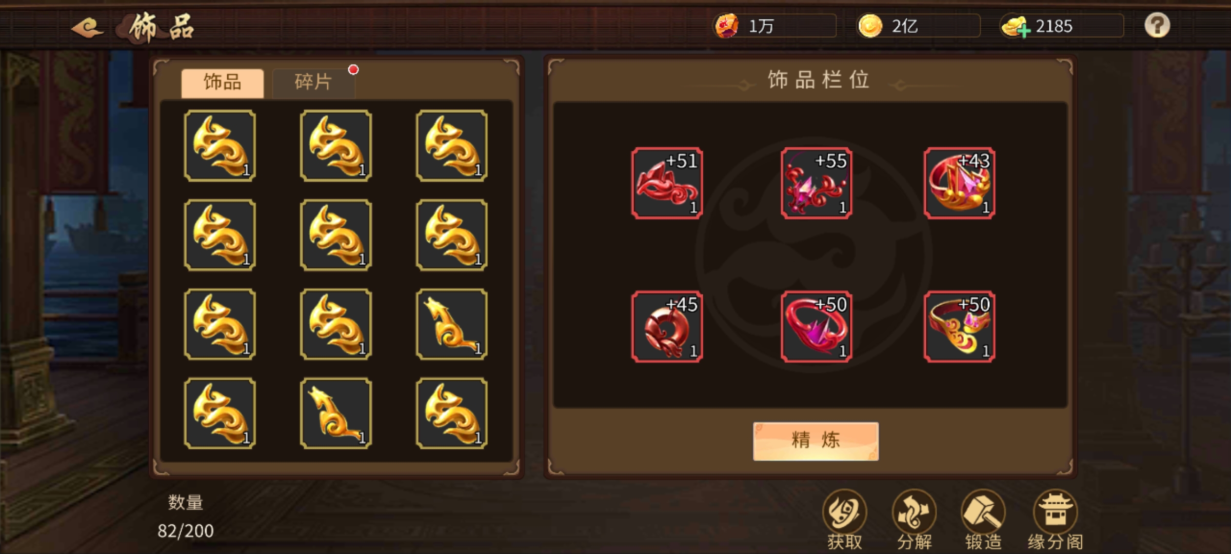Click the back cloud arrow icon

coord(87,27)
